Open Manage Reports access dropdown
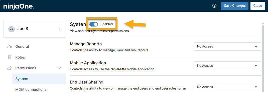The image size is (268, 92). coord(227,46)
